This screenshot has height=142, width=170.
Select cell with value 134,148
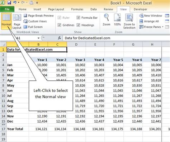[76, 129]
